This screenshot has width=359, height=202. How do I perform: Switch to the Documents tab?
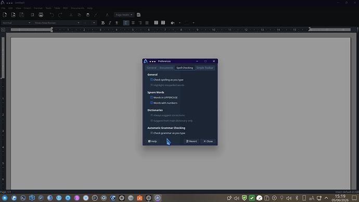[166, 68]
